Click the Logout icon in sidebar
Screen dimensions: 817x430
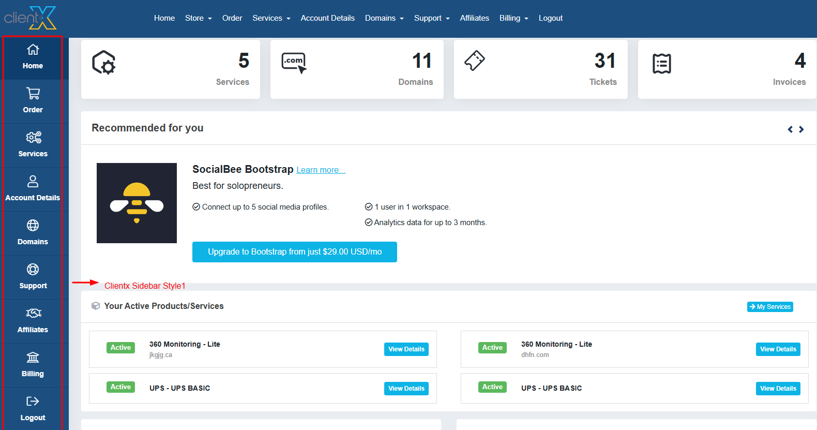coord(33,402)
